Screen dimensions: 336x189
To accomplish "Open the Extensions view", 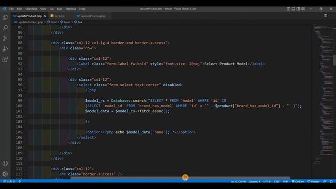I will [x=5, y=59].
